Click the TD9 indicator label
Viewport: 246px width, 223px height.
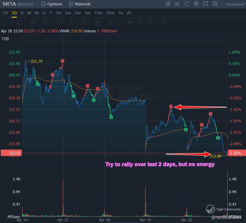(x=5, y=39)
